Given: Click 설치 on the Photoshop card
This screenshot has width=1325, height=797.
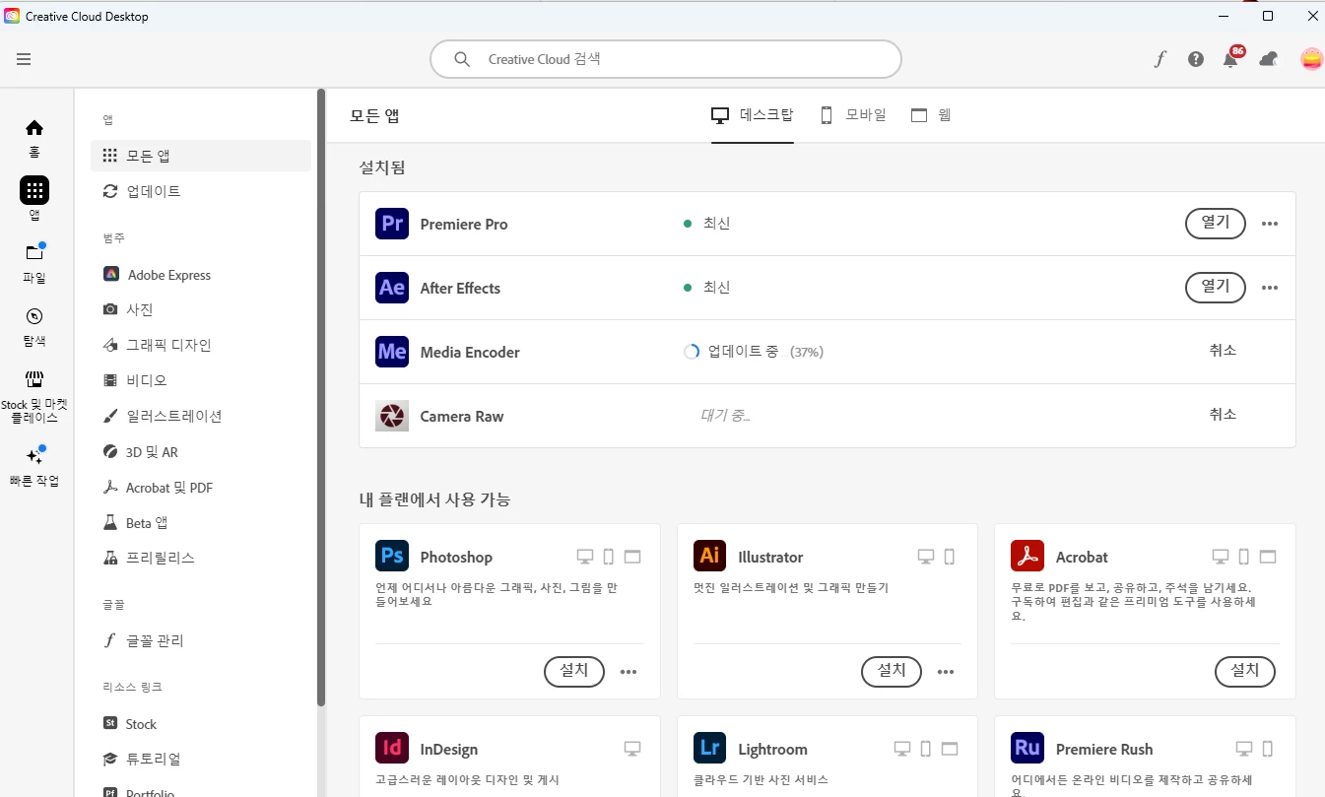Looking at the screenshot, I should tap(574, 671).
